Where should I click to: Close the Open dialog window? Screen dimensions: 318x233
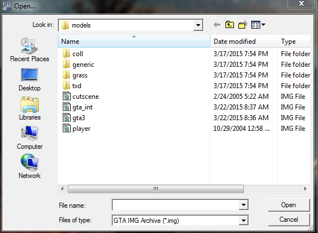click(x=301, y=4)
